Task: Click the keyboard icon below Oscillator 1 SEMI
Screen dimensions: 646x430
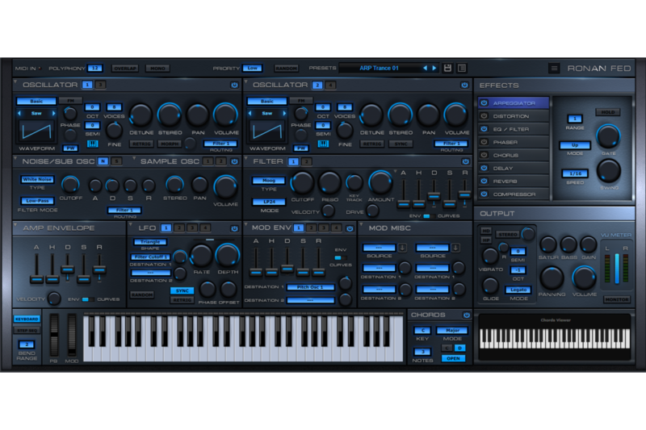Action: point(93,144)
